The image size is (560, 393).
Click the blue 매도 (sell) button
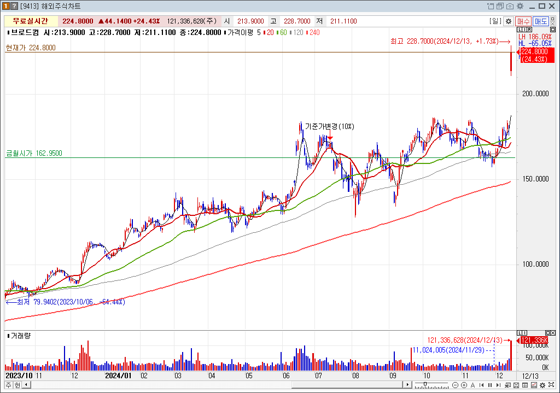(541, 21)
